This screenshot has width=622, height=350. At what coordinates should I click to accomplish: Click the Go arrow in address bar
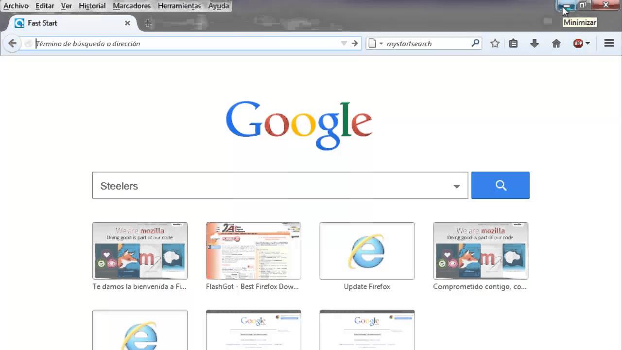point(355,43)
